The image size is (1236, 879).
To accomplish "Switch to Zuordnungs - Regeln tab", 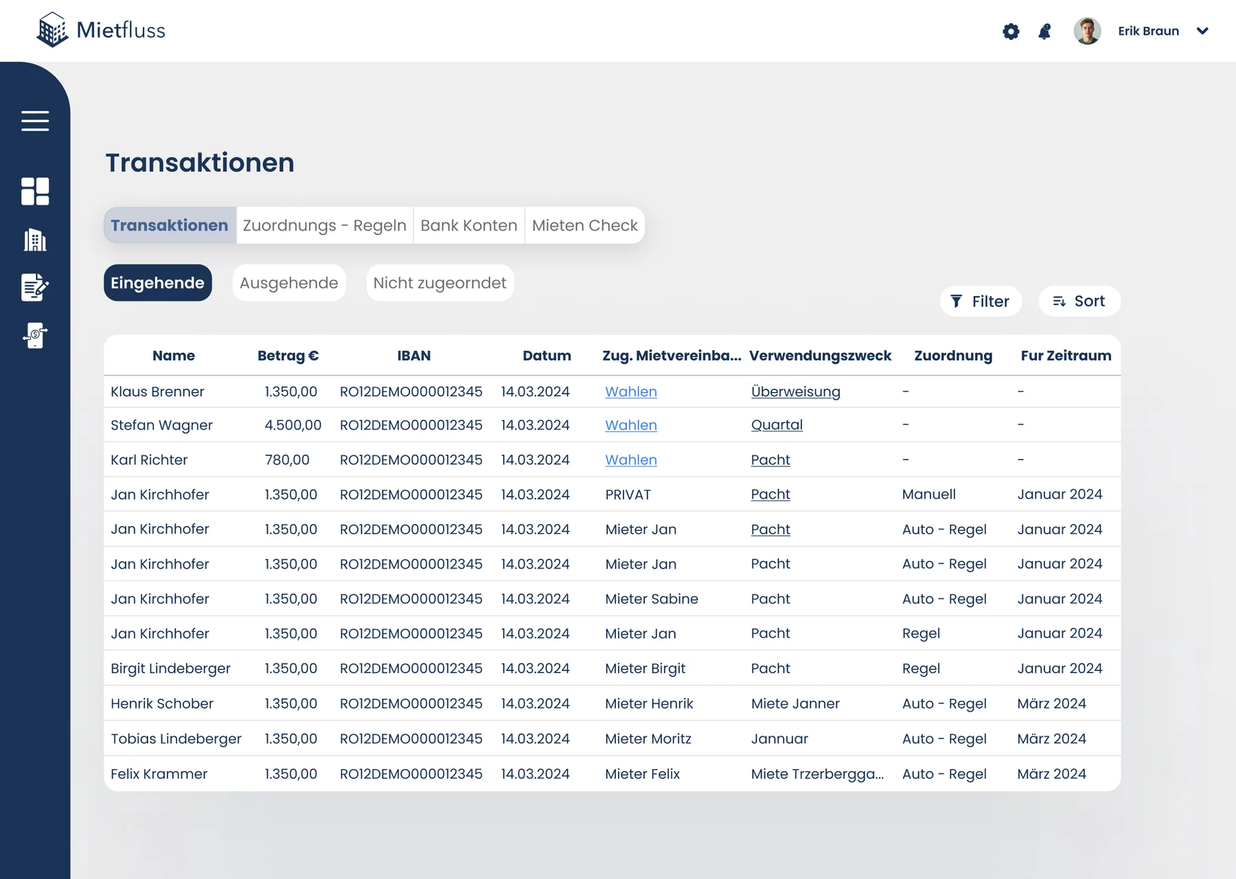I will point(325,225).
